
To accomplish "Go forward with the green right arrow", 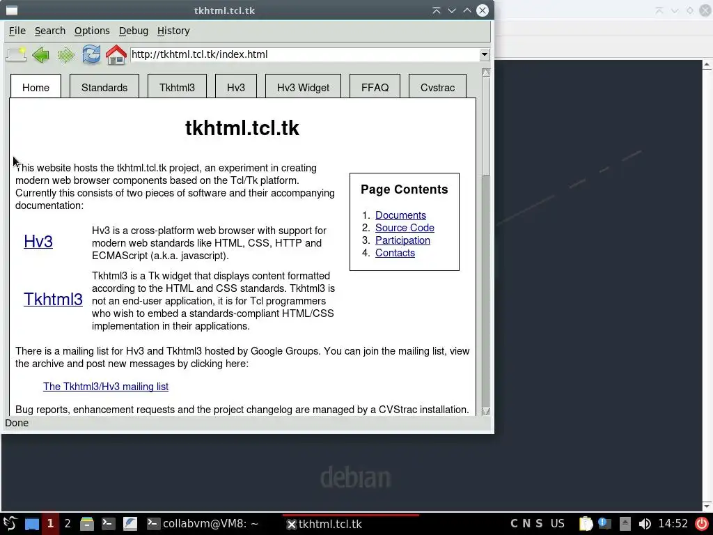I will [x=66, y=55].
